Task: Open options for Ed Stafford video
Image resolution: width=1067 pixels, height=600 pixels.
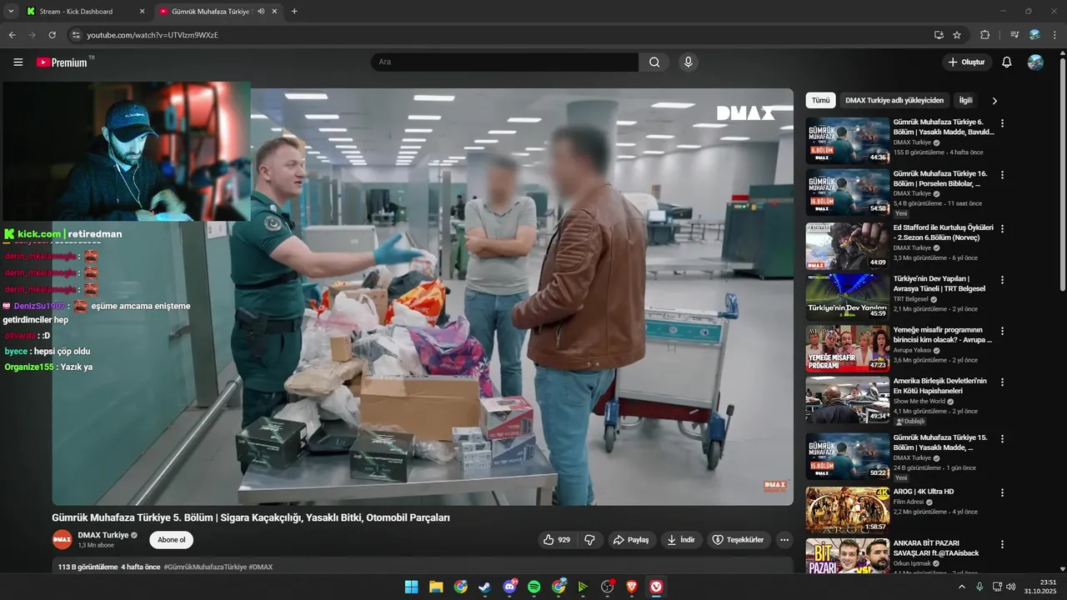Action: [x=1002, y=228]
